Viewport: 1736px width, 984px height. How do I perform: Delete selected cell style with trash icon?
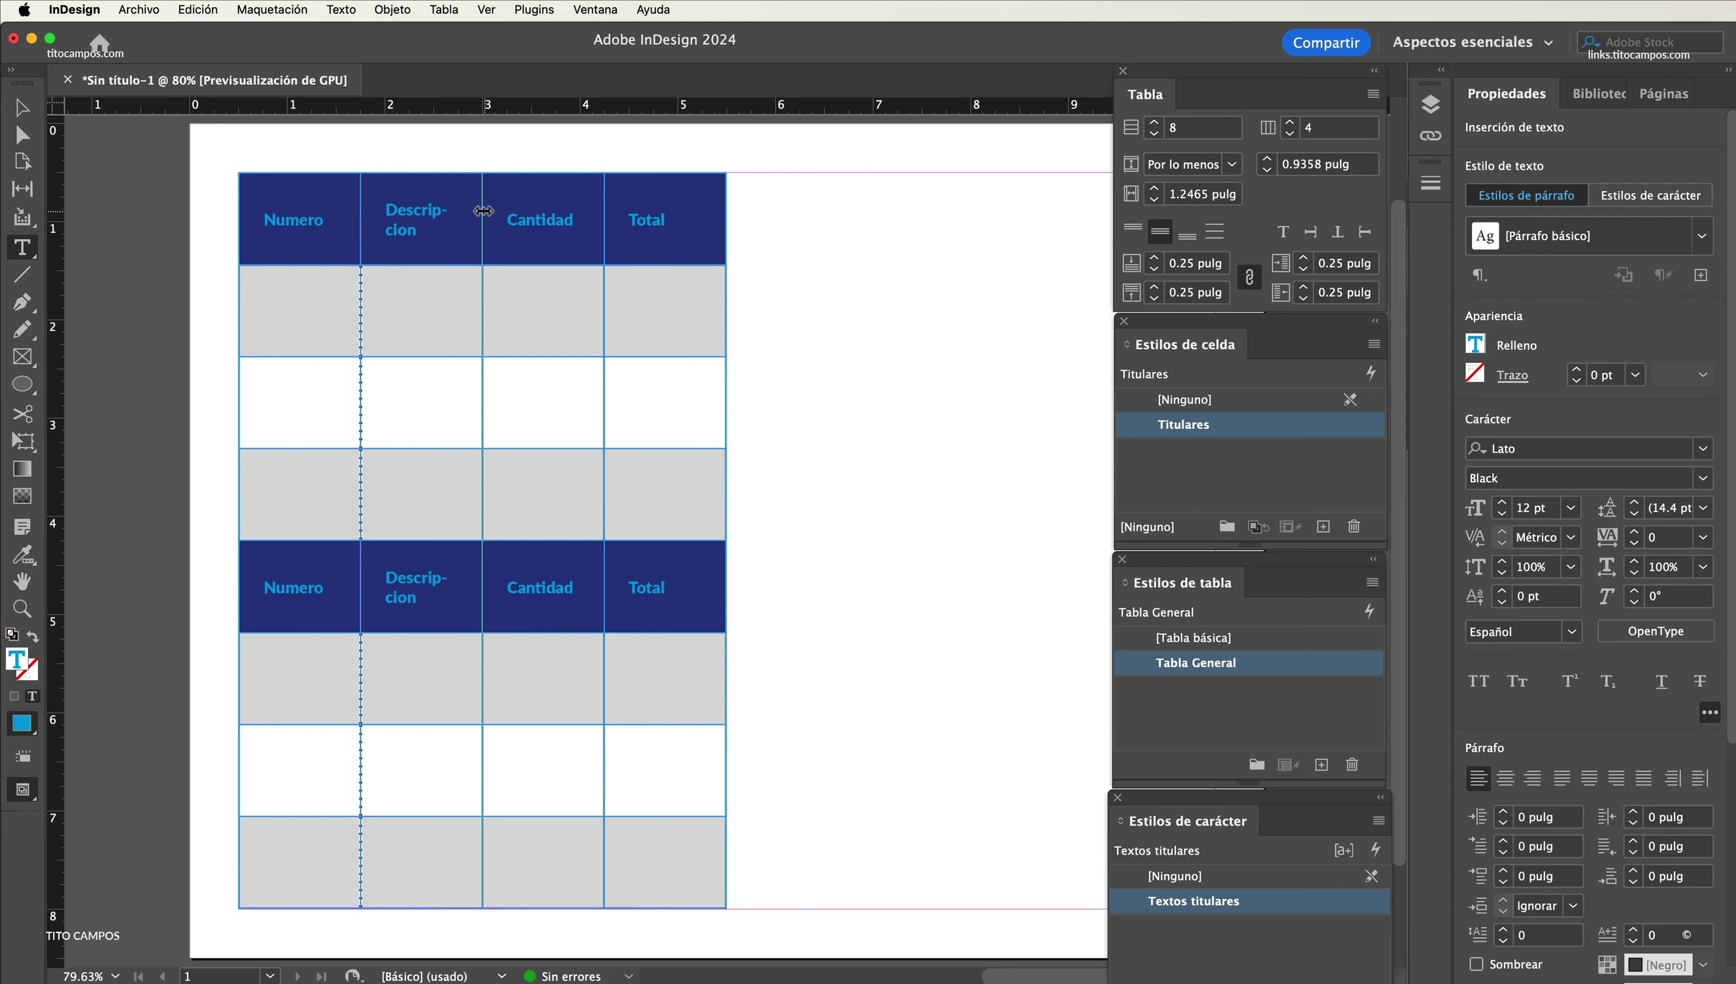click(1354, 526)
